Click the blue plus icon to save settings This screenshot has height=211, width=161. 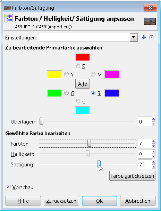[x=144, y=37]
